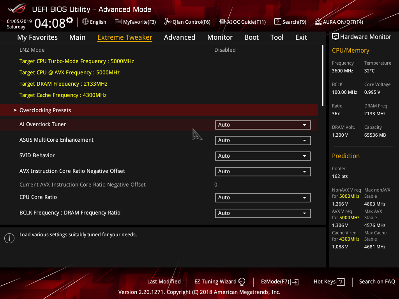The image size is (399, 299).
Task: Open the Search(F9) tool
Action: 290,22
